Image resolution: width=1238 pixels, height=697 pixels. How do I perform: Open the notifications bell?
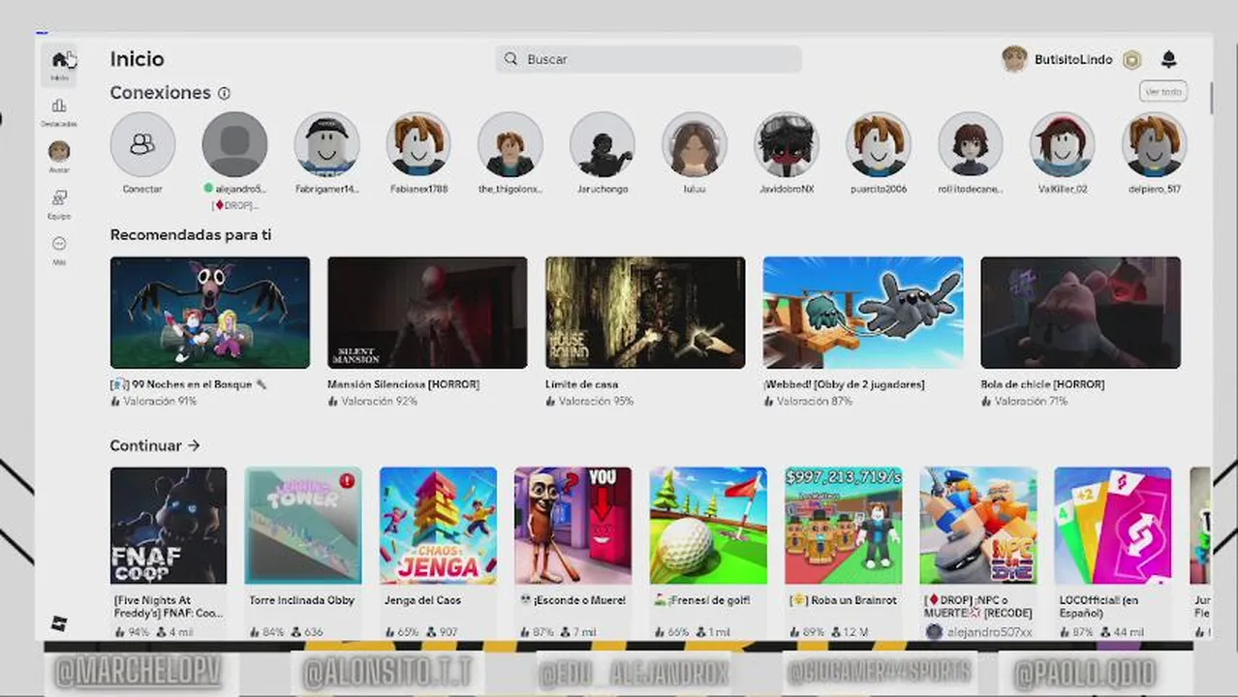coord(1168,60)
